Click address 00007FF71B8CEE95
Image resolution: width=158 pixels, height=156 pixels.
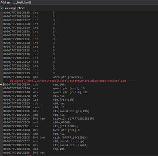tap(17, 73)
